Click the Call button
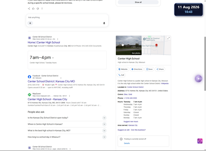 (x=121, y=75)
